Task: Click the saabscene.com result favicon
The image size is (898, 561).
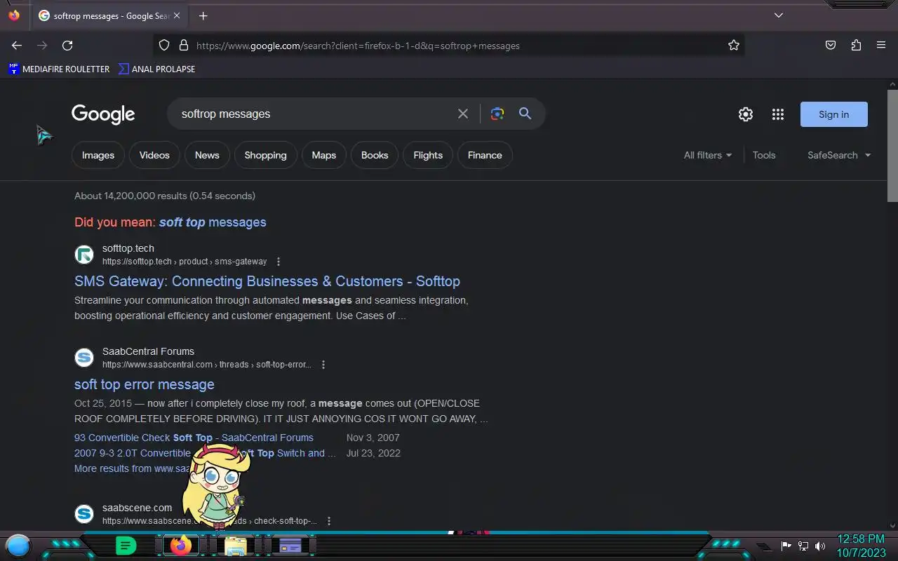Action: click(84, 514)
